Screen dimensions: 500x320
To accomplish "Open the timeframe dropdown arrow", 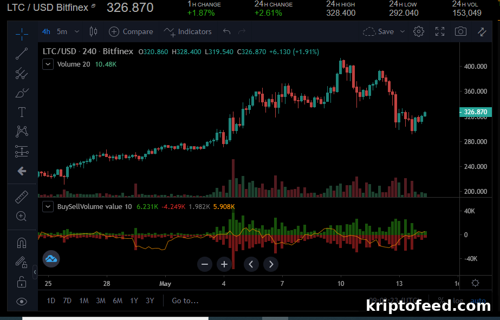I will (x=76, y=31).
